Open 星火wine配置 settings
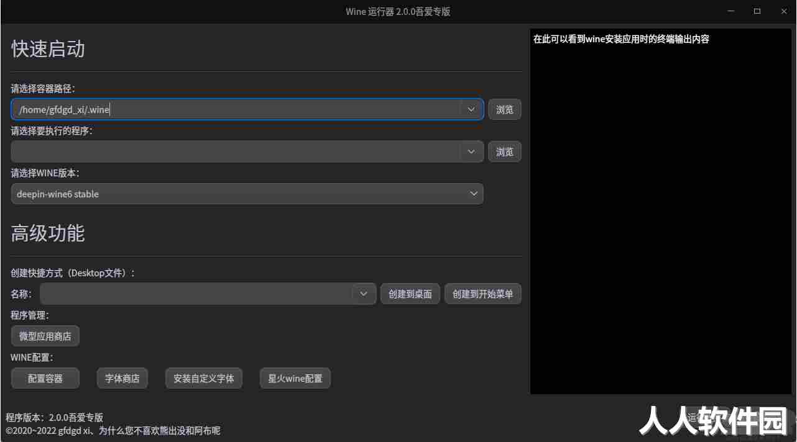 pos(295,378)
